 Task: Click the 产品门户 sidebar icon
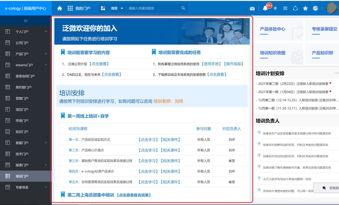[x=8, y=54]
